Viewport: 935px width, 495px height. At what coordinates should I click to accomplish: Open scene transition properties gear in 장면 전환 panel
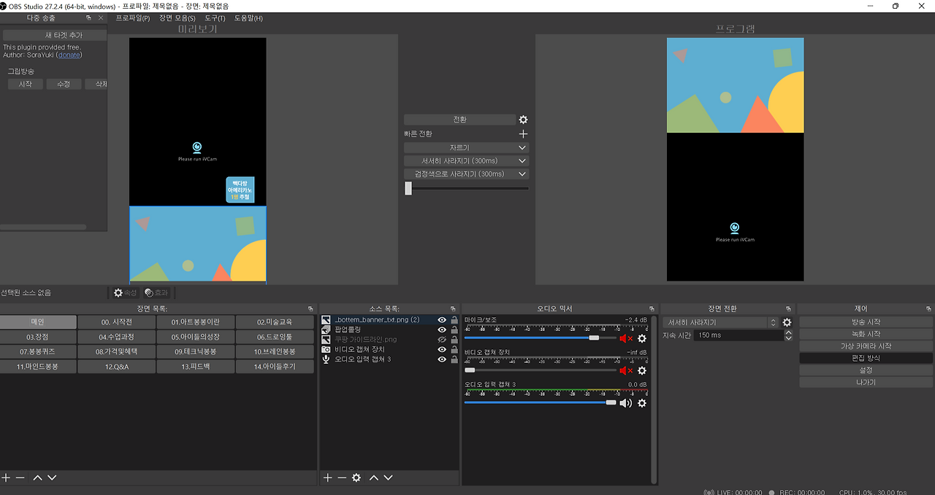coord(787,322)
